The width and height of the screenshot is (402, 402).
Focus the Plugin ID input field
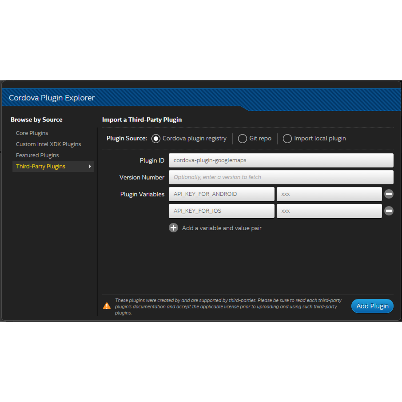[x=281, y=160]
